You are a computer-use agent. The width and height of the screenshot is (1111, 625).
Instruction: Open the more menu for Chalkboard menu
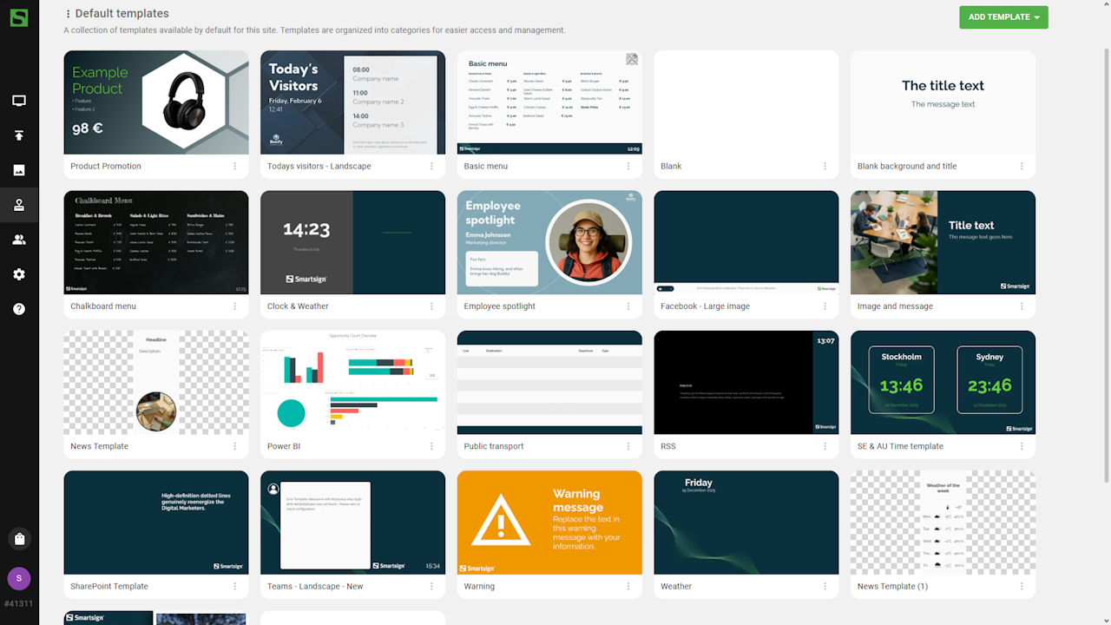tap(234, 306)
